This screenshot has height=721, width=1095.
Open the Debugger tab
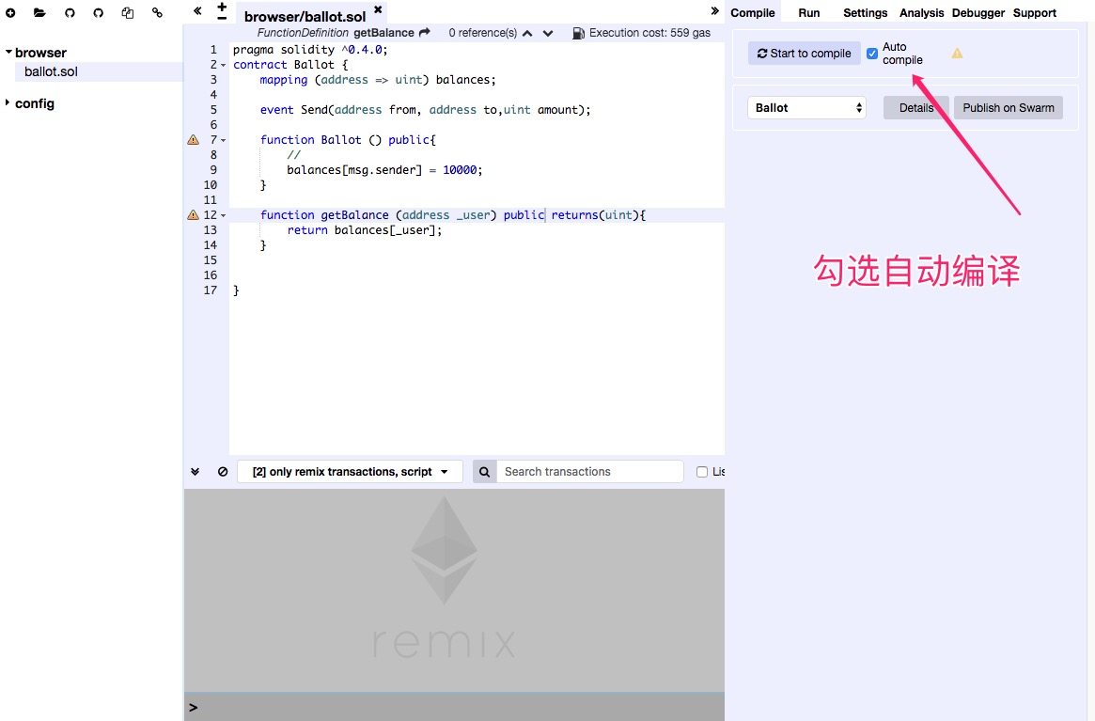(x=978, y=12)
